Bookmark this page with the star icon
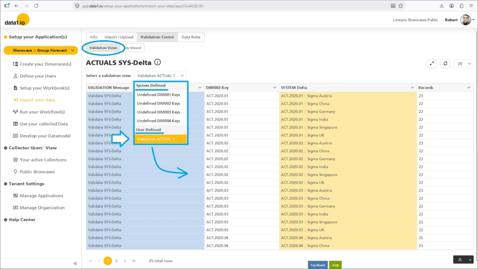Screen dimensions: 478x269 (400, 6)
